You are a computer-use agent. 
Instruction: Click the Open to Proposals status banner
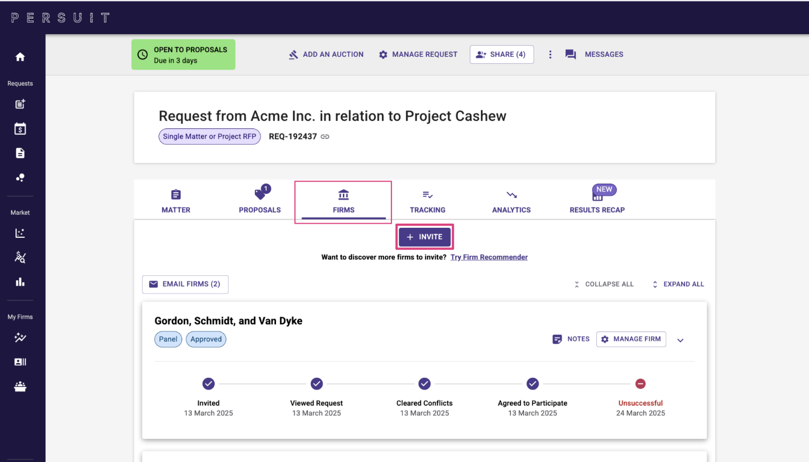click(x=183, y=55)
